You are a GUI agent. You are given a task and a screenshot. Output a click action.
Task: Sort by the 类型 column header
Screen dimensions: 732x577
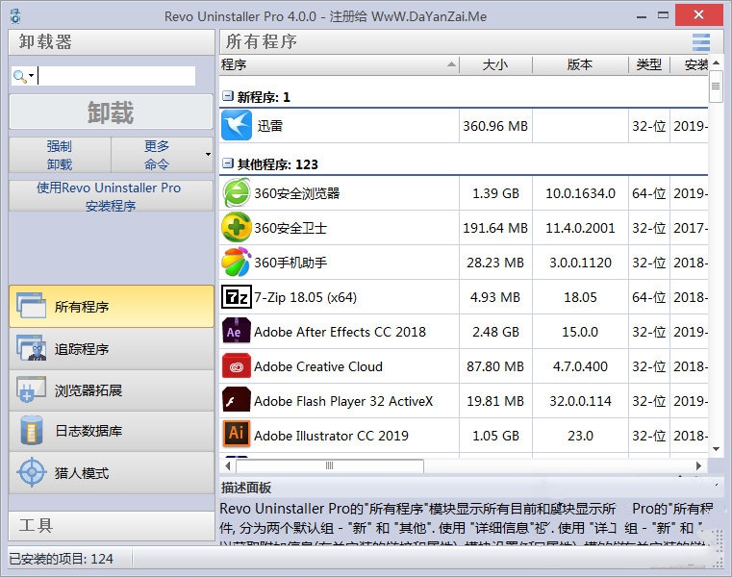point(649,64)
